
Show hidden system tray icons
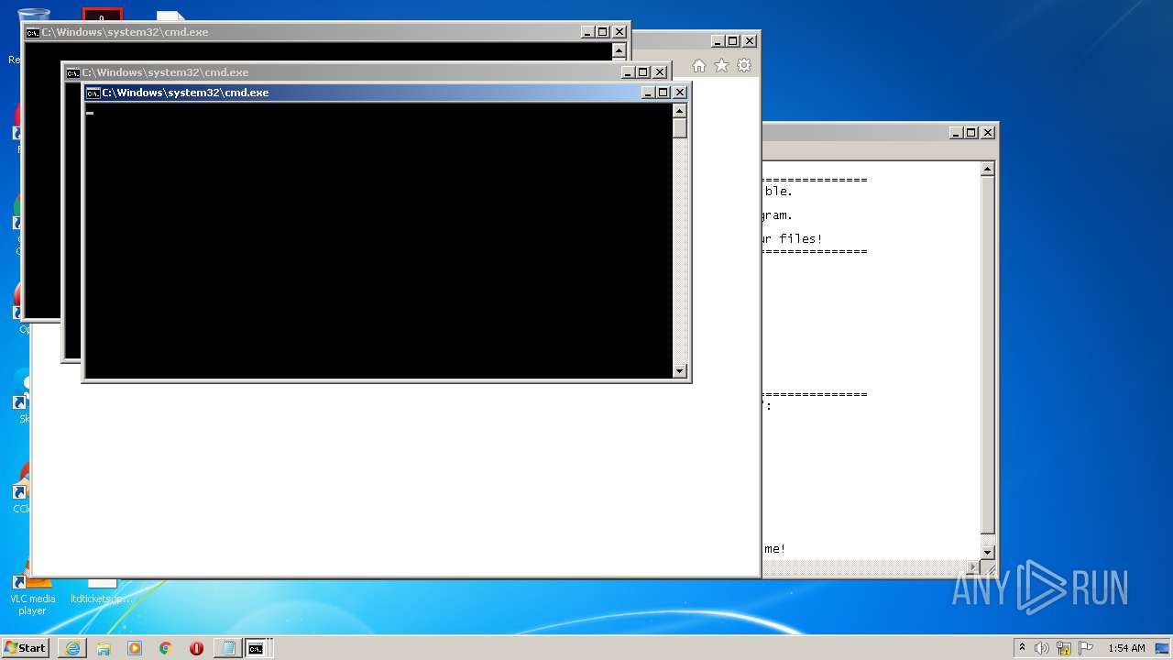pyautogui.click(x=1023, y=648)
